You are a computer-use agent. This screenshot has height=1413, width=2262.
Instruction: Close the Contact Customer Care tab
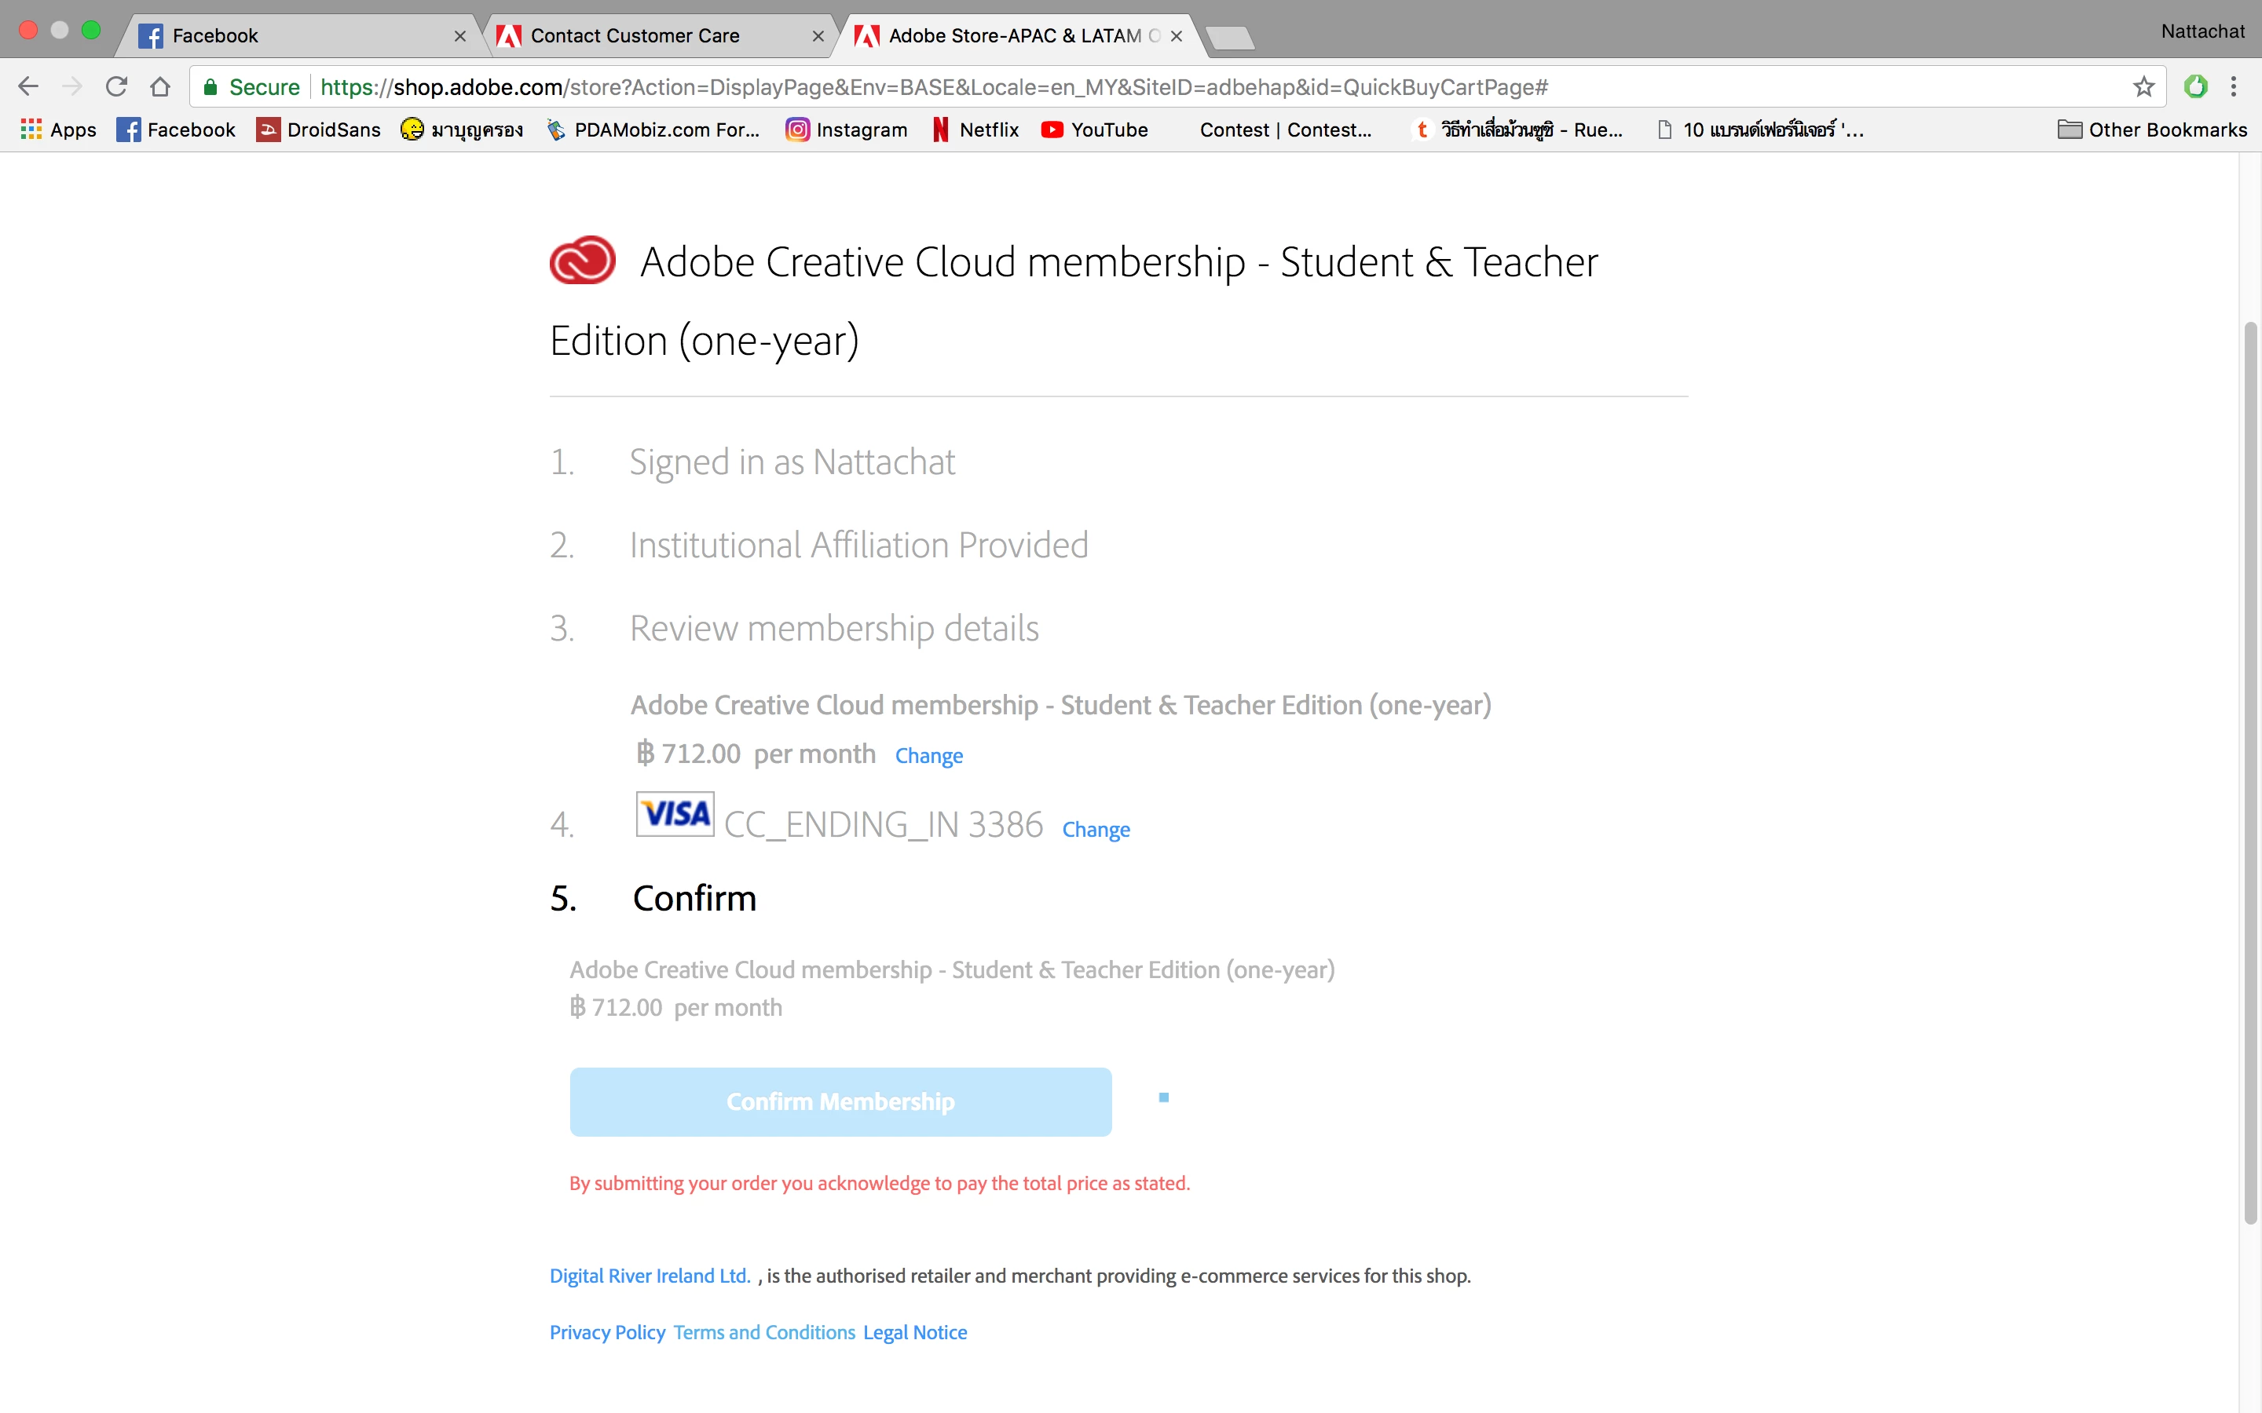tap(818, 35)
